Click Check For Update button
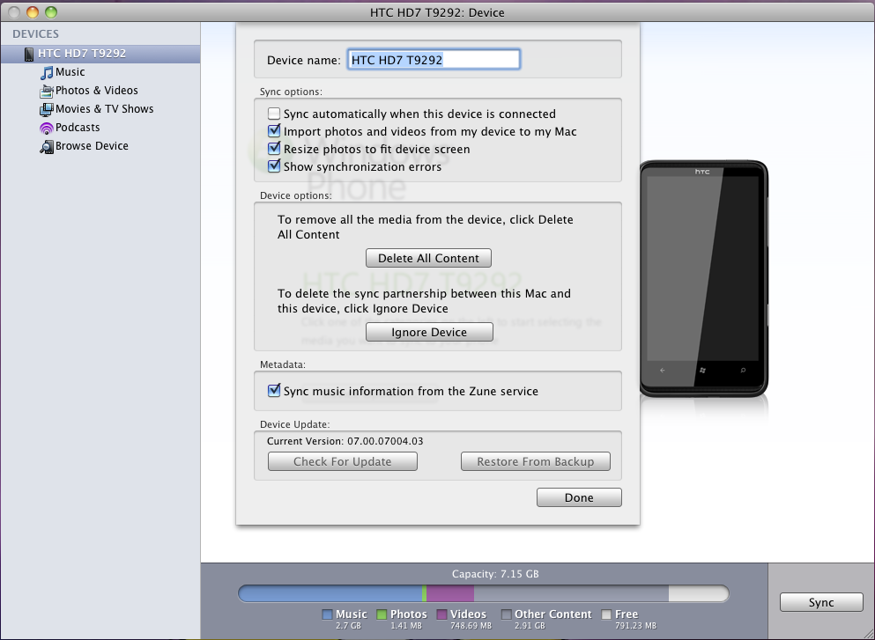The height and width of the screenshot is (640, 875). tap(343, 461)
